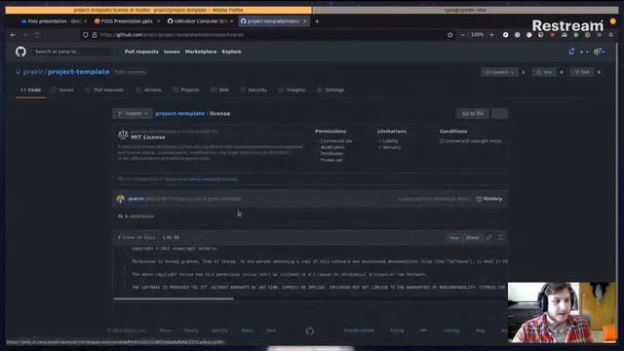The width and height of the screenshot is (624, 351).
Task: Switch to the repository Issues tab
Action: tap(62, 90)
